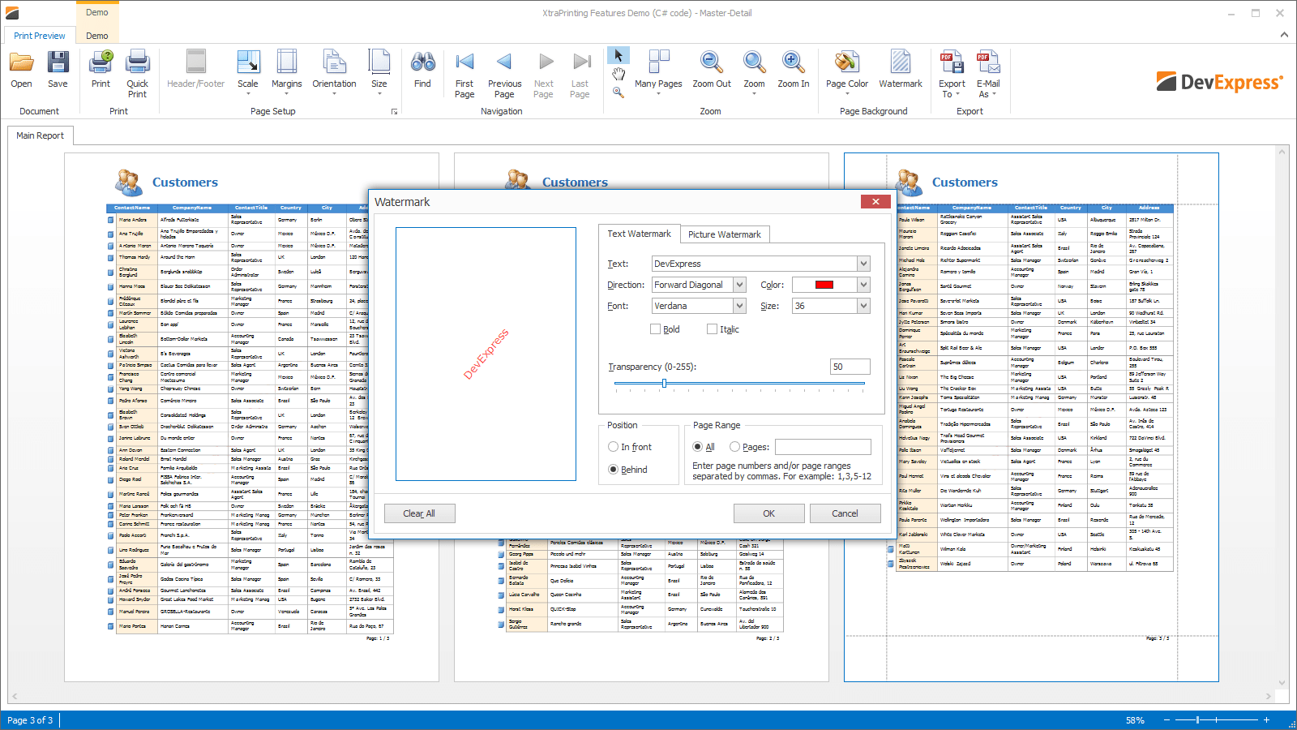Enable the Bold checkbox
The width and height of the screenshot is (1297, 730).
point(655,329)
